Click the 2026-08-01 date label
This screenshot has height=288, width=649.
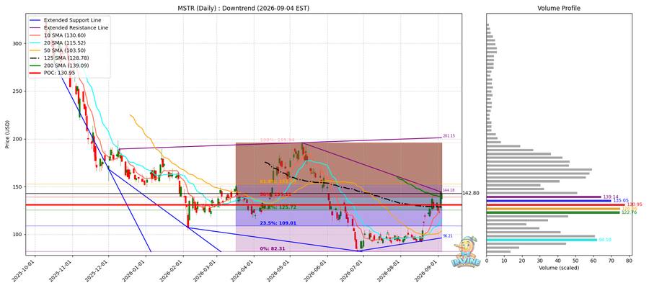click(x=390, y=269)
